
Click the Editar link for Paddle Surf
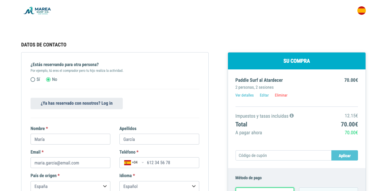click(x=264, y=95)
